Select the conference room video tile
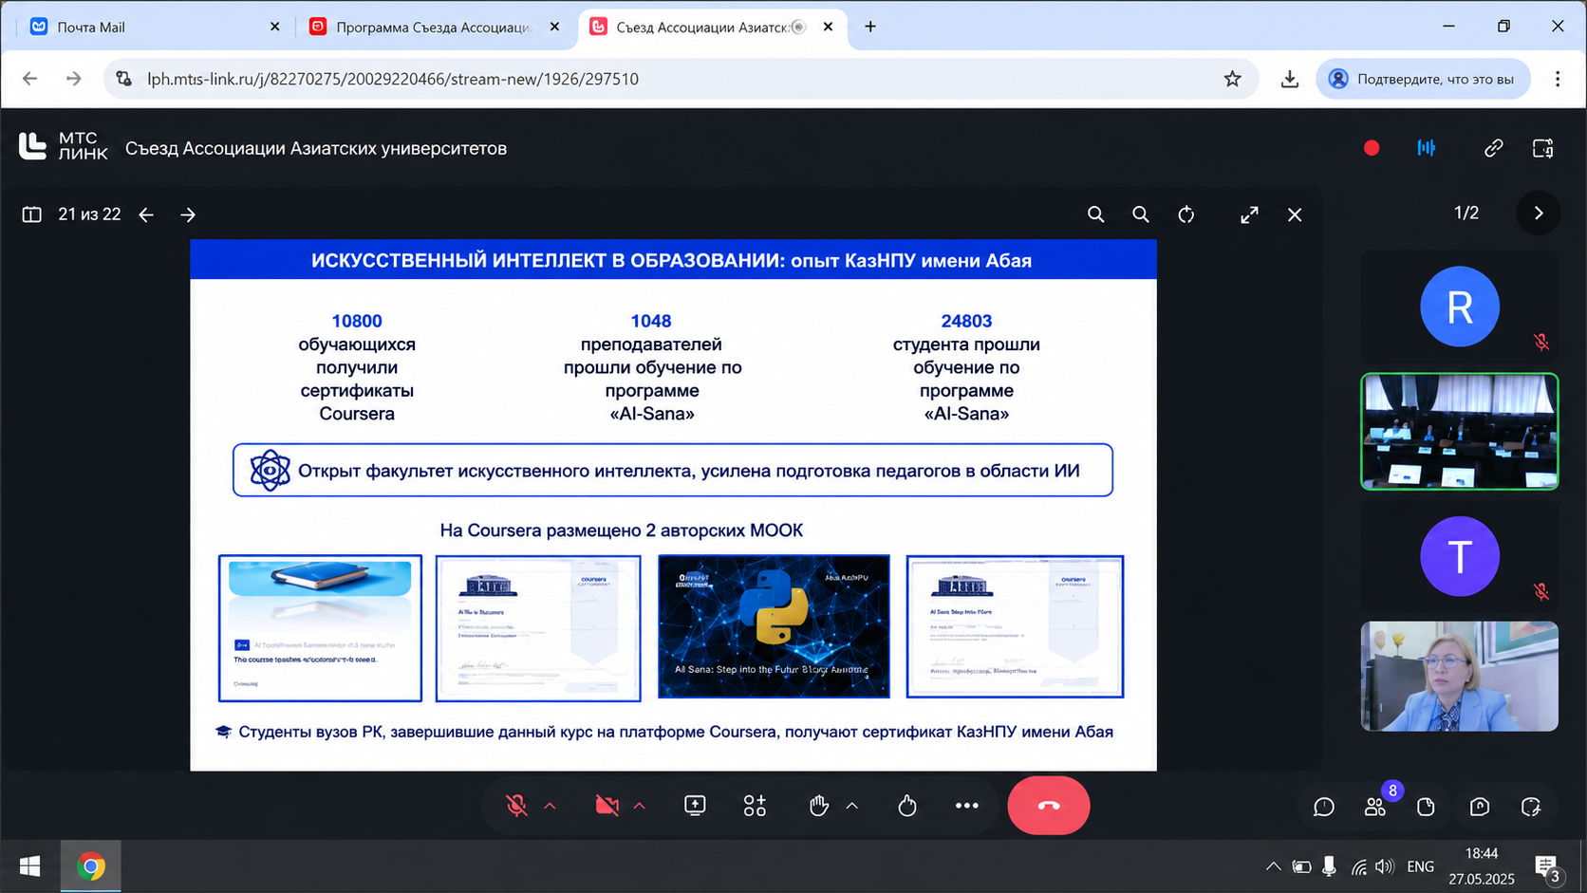The height and width of the screenshot is (893, 1587). (x=1460, y=432)
